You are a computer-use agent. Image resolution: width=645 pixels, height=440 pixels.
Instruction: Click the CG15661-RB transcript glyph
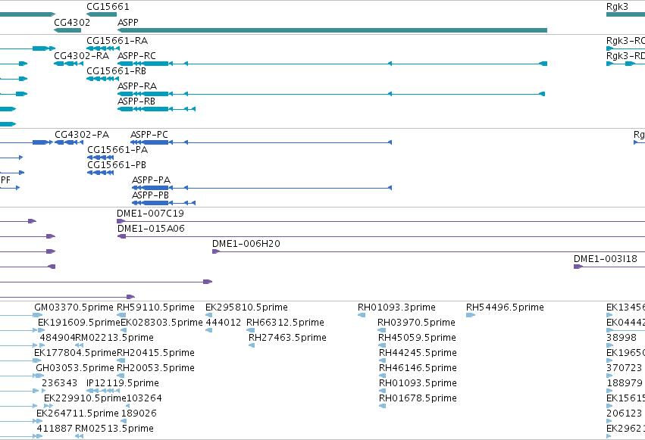103,79
